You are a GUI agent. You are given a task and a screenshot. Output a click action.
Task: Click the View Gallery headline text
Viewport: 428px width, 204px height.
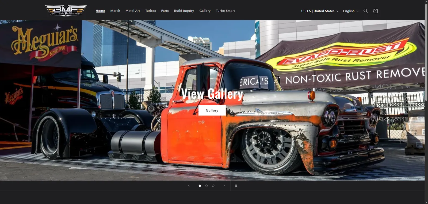pyautogui.click(x=212, y=94)
